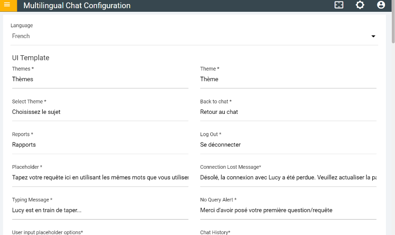Click the Reports field with Rapports
395x235 pixels.
click(100, 145)
